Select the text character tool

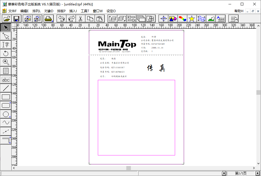tap(6, 45)
